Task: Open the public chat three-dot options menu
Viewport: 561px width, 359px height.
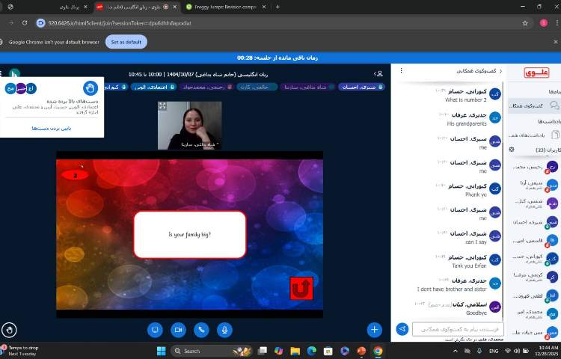Action: 402,71
